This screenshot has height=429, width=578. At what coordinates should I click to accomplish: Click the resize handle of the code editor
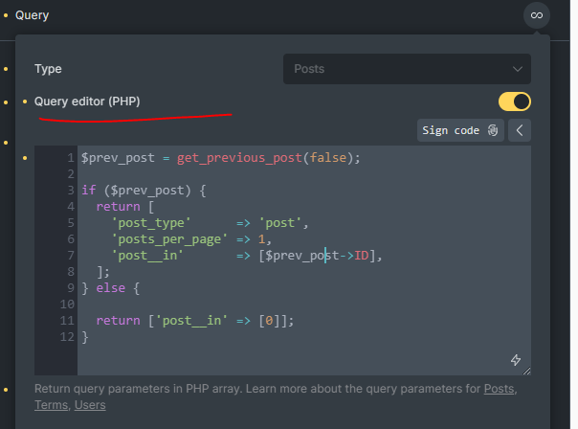pyautogui.click(x=526, y=371)
